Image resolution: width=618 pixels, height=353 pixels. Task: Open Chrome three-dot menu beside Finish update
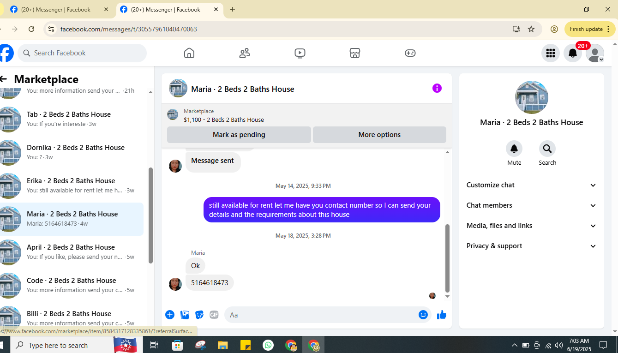point(608,29)
